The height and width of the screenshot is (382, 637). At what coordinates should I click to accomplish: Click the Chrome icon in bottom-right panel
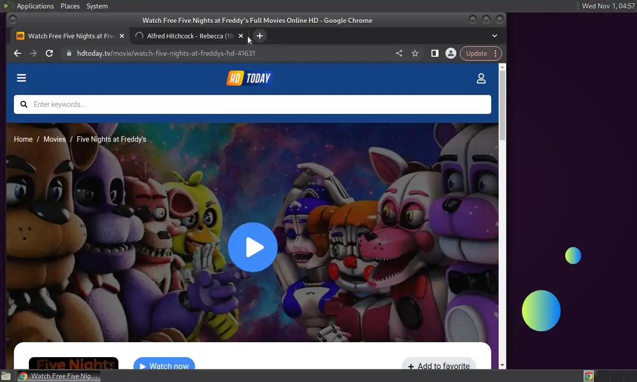pyautogui.click(x=589, y=376)
